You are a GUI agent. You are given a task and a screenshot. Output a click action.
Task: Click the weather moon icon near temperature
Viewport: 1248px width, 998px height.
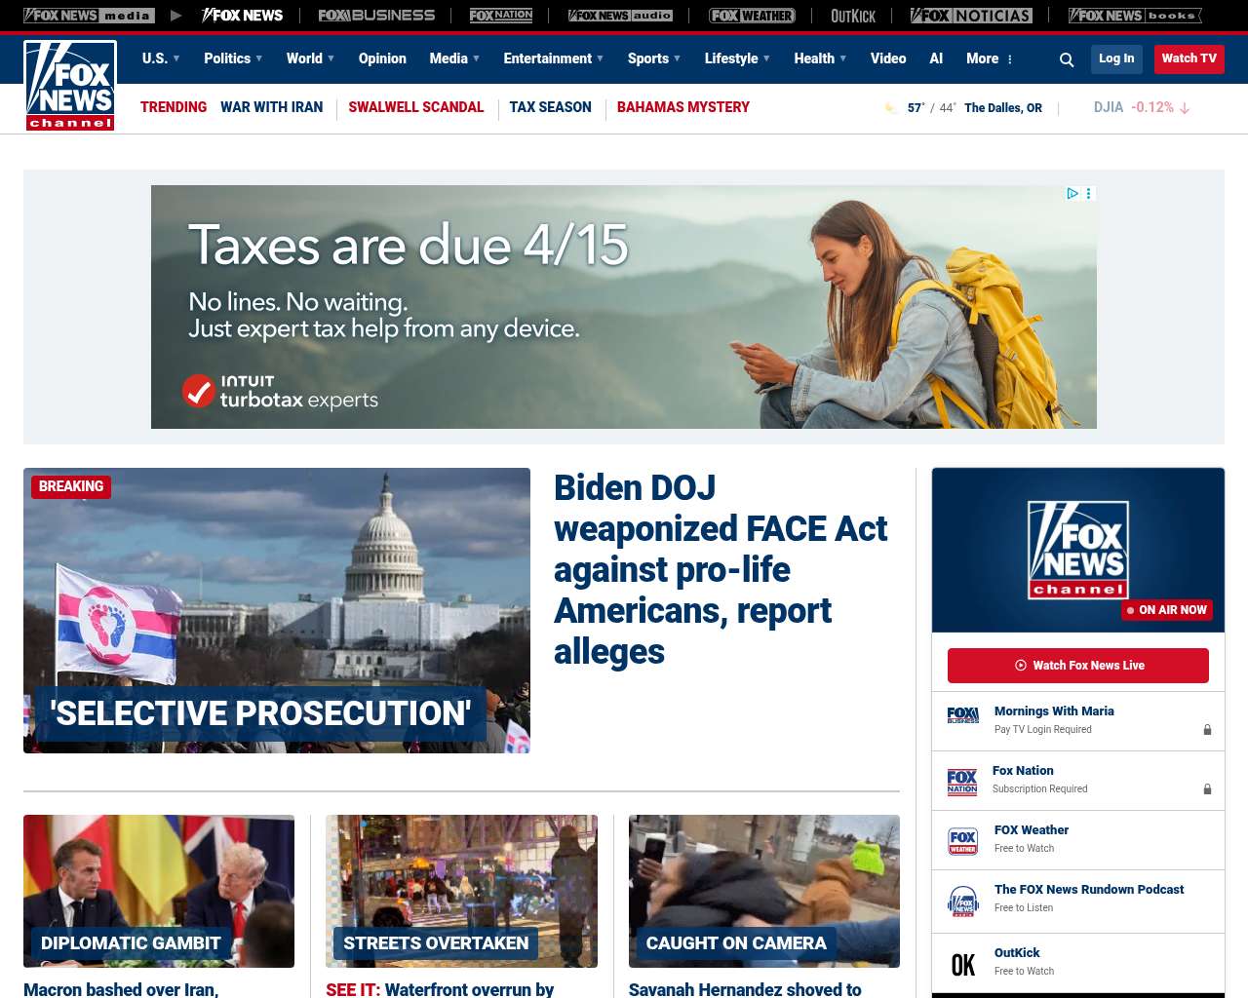890,107
